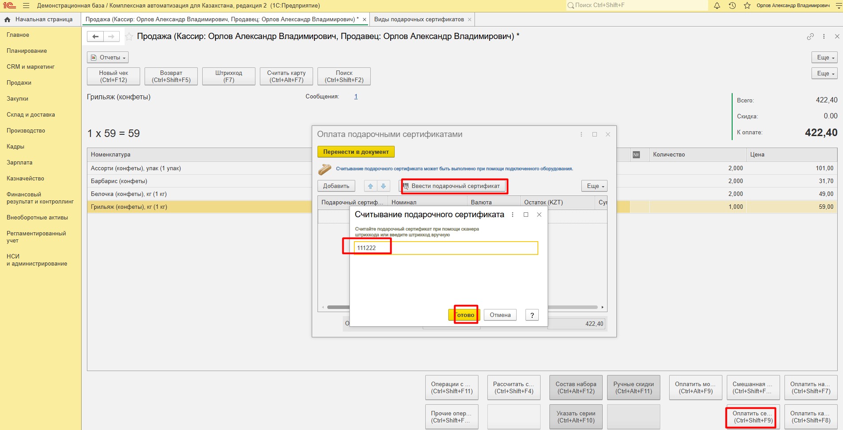
Task: Click the certificate barcode input field
Action: (446, 248)
